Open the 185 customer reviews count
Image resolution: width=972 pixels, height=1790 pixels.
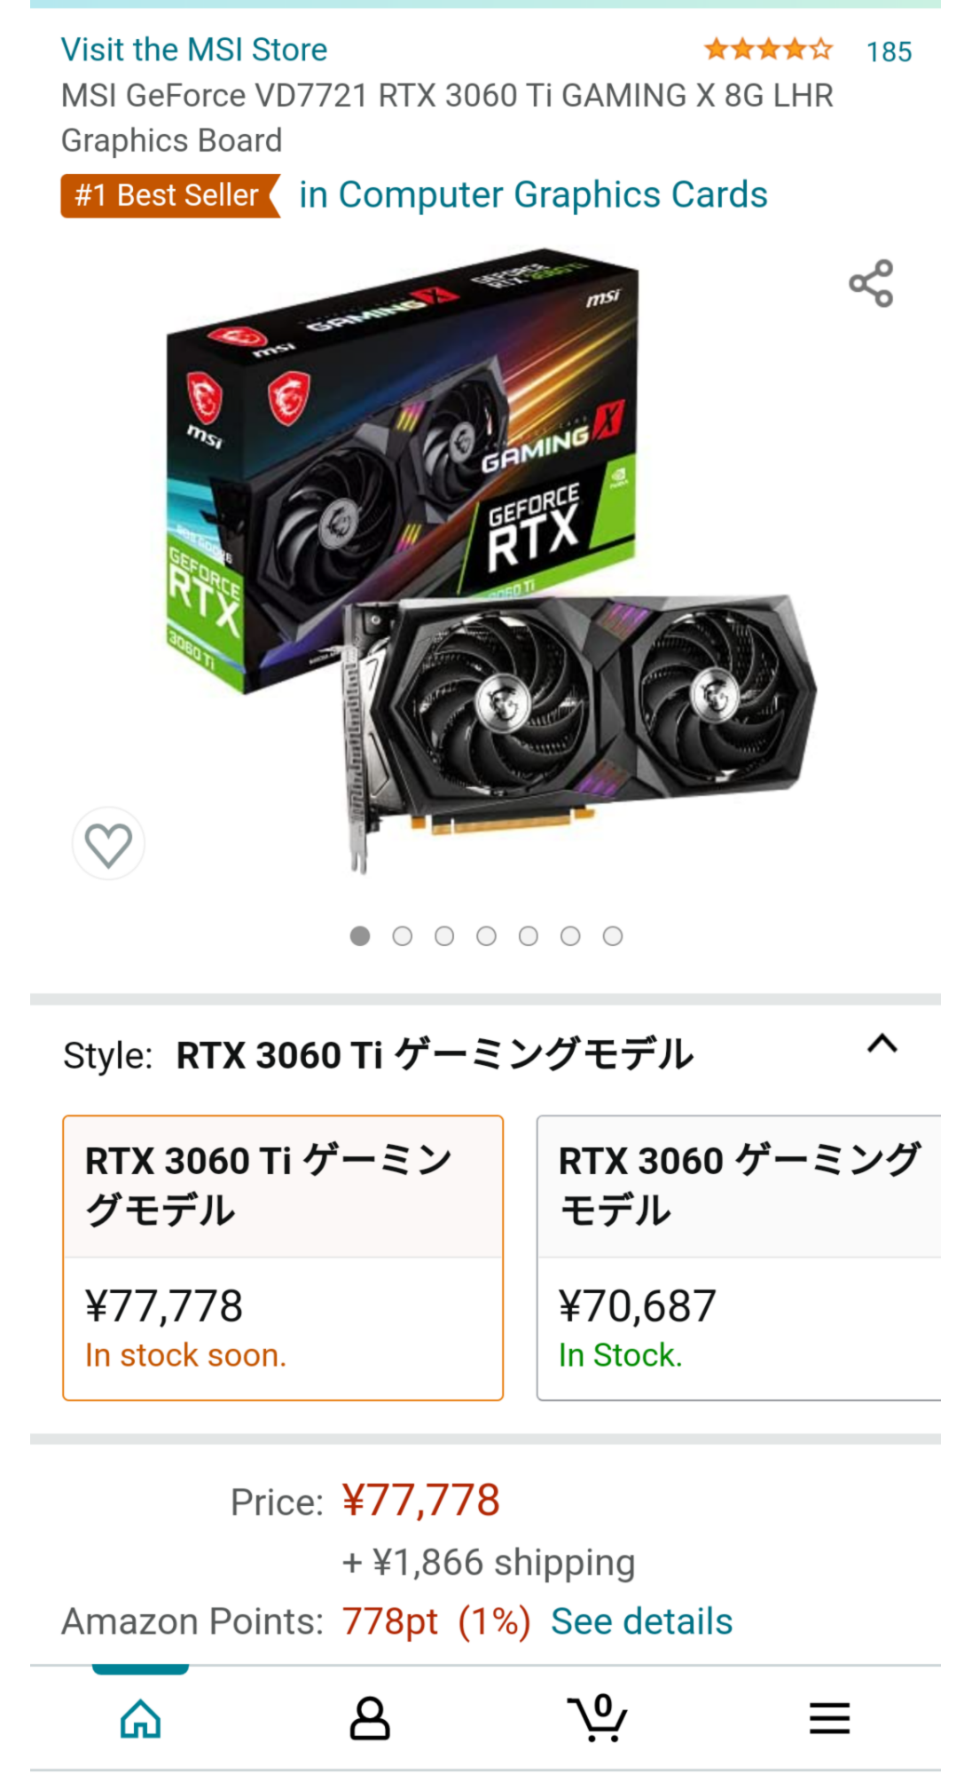889,52
